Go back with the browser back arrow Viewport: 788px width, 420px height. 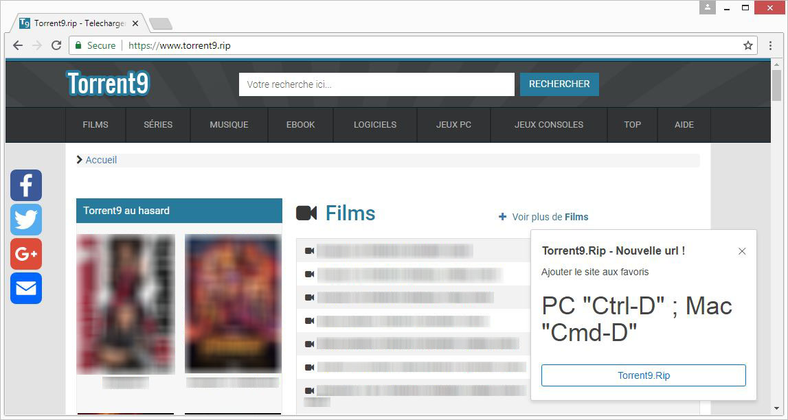click(x=18, y=46)
